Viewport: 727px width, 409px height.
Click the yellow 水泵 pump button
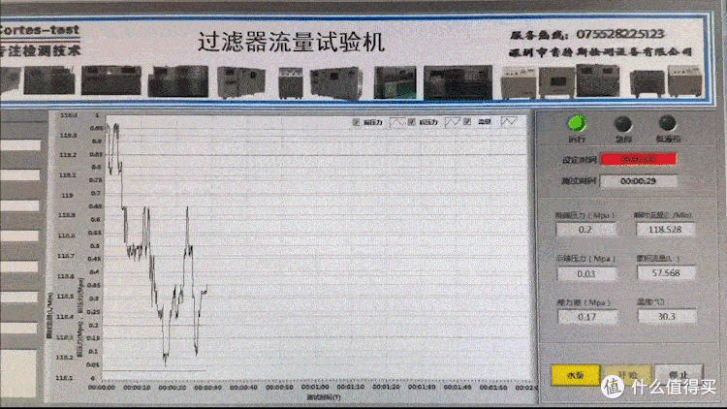tap(576, 375)
